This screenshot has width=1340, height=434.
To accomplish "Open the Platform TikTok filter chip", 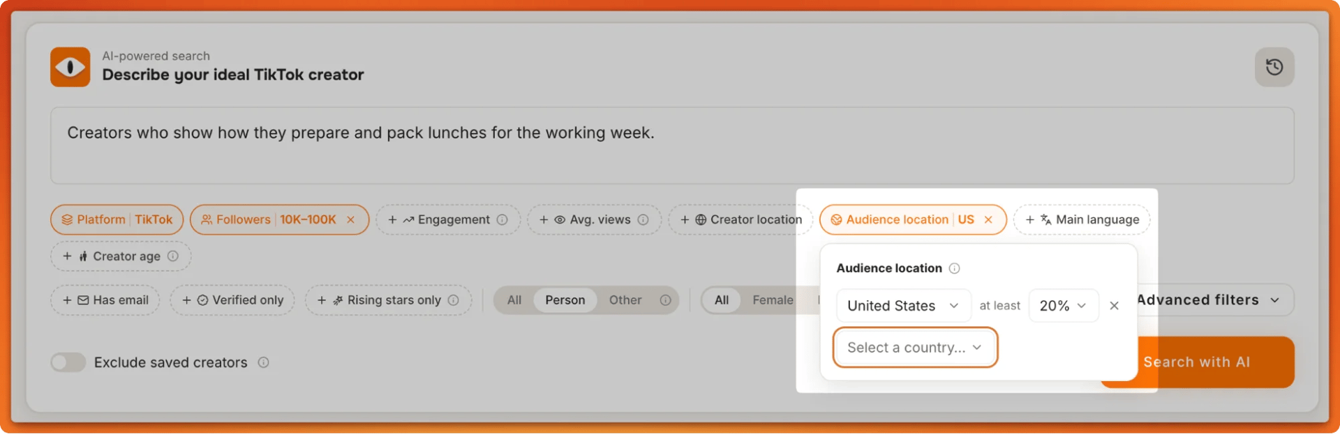I will pos(117,219).
